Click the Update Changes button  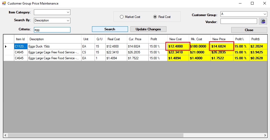[148, 29]
